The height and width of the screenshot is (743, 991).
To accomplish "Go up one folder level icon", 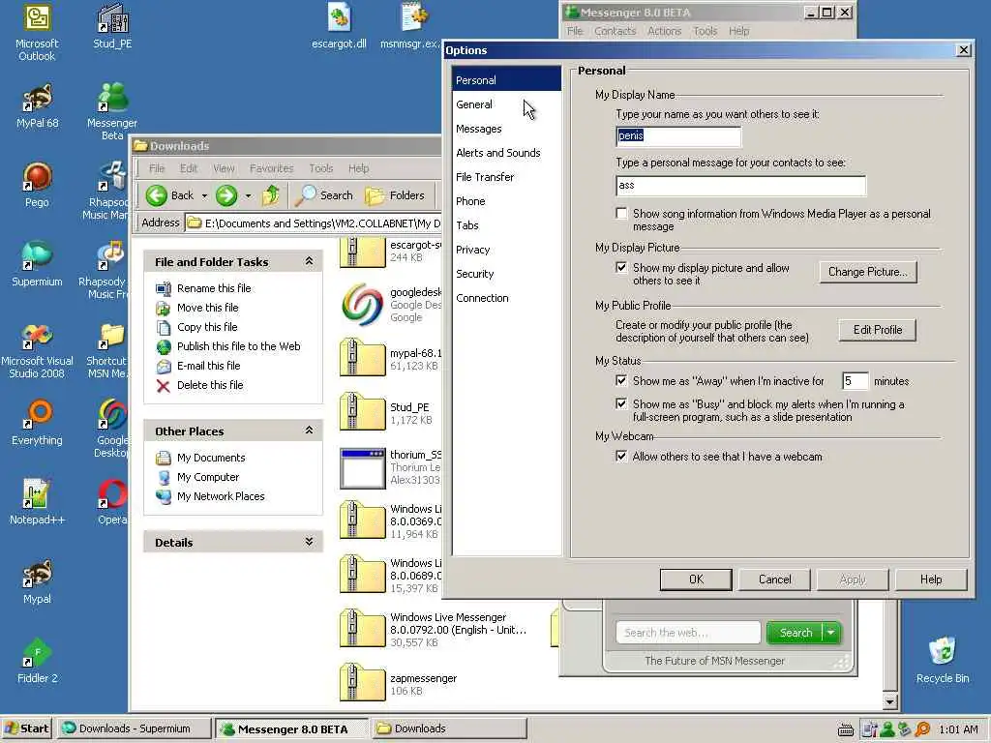I will [x=271, y=195].
